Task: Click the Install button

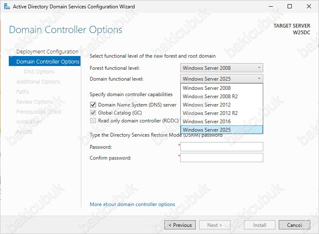Action: coord(259,225)
